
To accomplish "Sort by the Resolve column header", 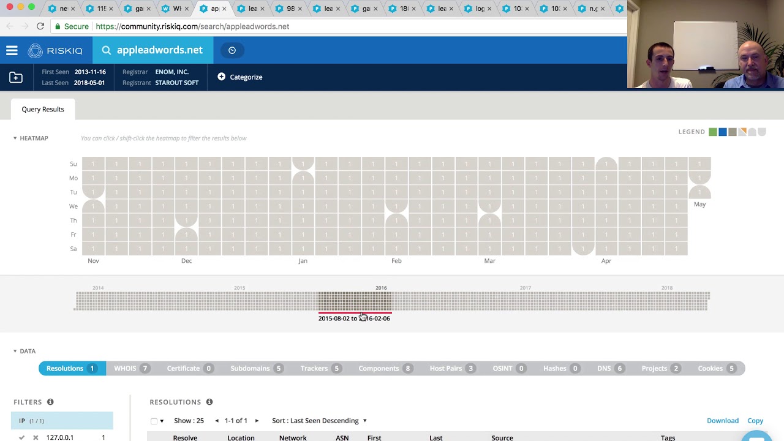I will (x=185, y=437).
